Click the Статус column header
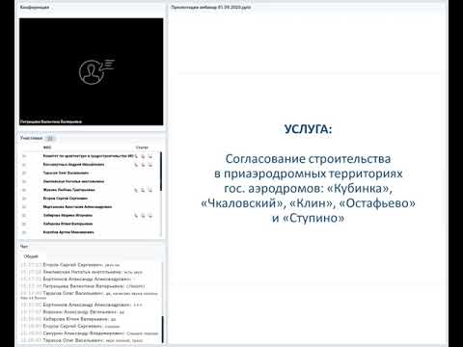This screenshot has height=347, width=463. pyautogui.click(x=142, y=147)
